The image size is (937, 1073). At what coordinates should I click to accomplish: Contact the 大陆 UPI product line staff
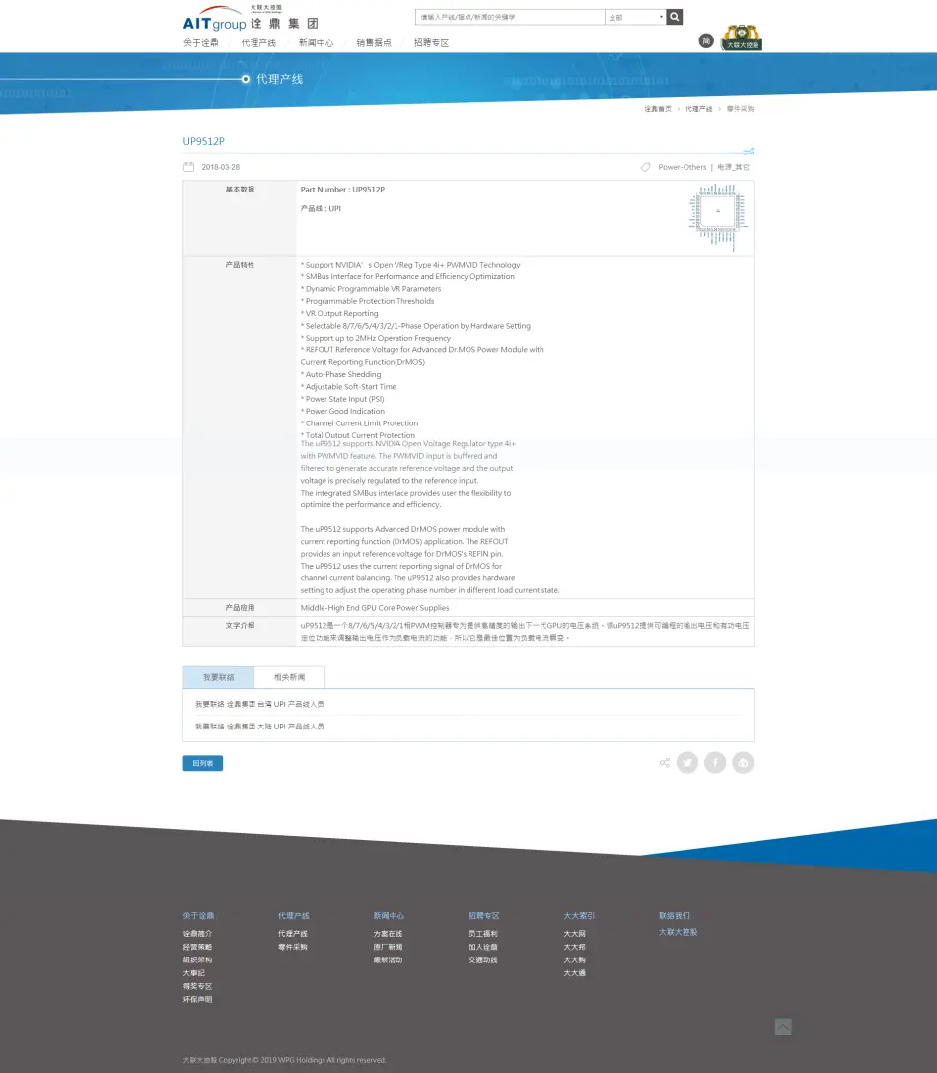[259, 727]
